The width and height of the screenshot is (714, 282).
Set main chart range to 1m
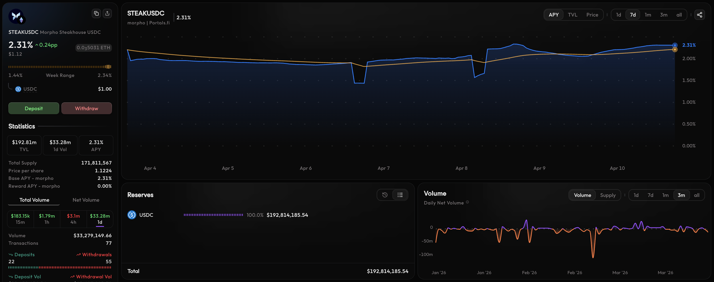pos(648,15)
